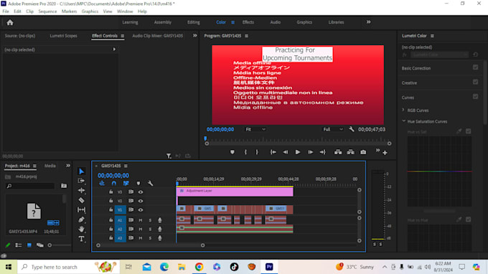
Task: Toggle V1 track output eye
Action: coord(141,210)
